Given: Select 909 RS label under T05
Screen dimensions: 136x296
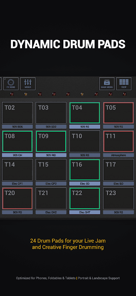Looking at the screenshot, I should click(119, 127).
